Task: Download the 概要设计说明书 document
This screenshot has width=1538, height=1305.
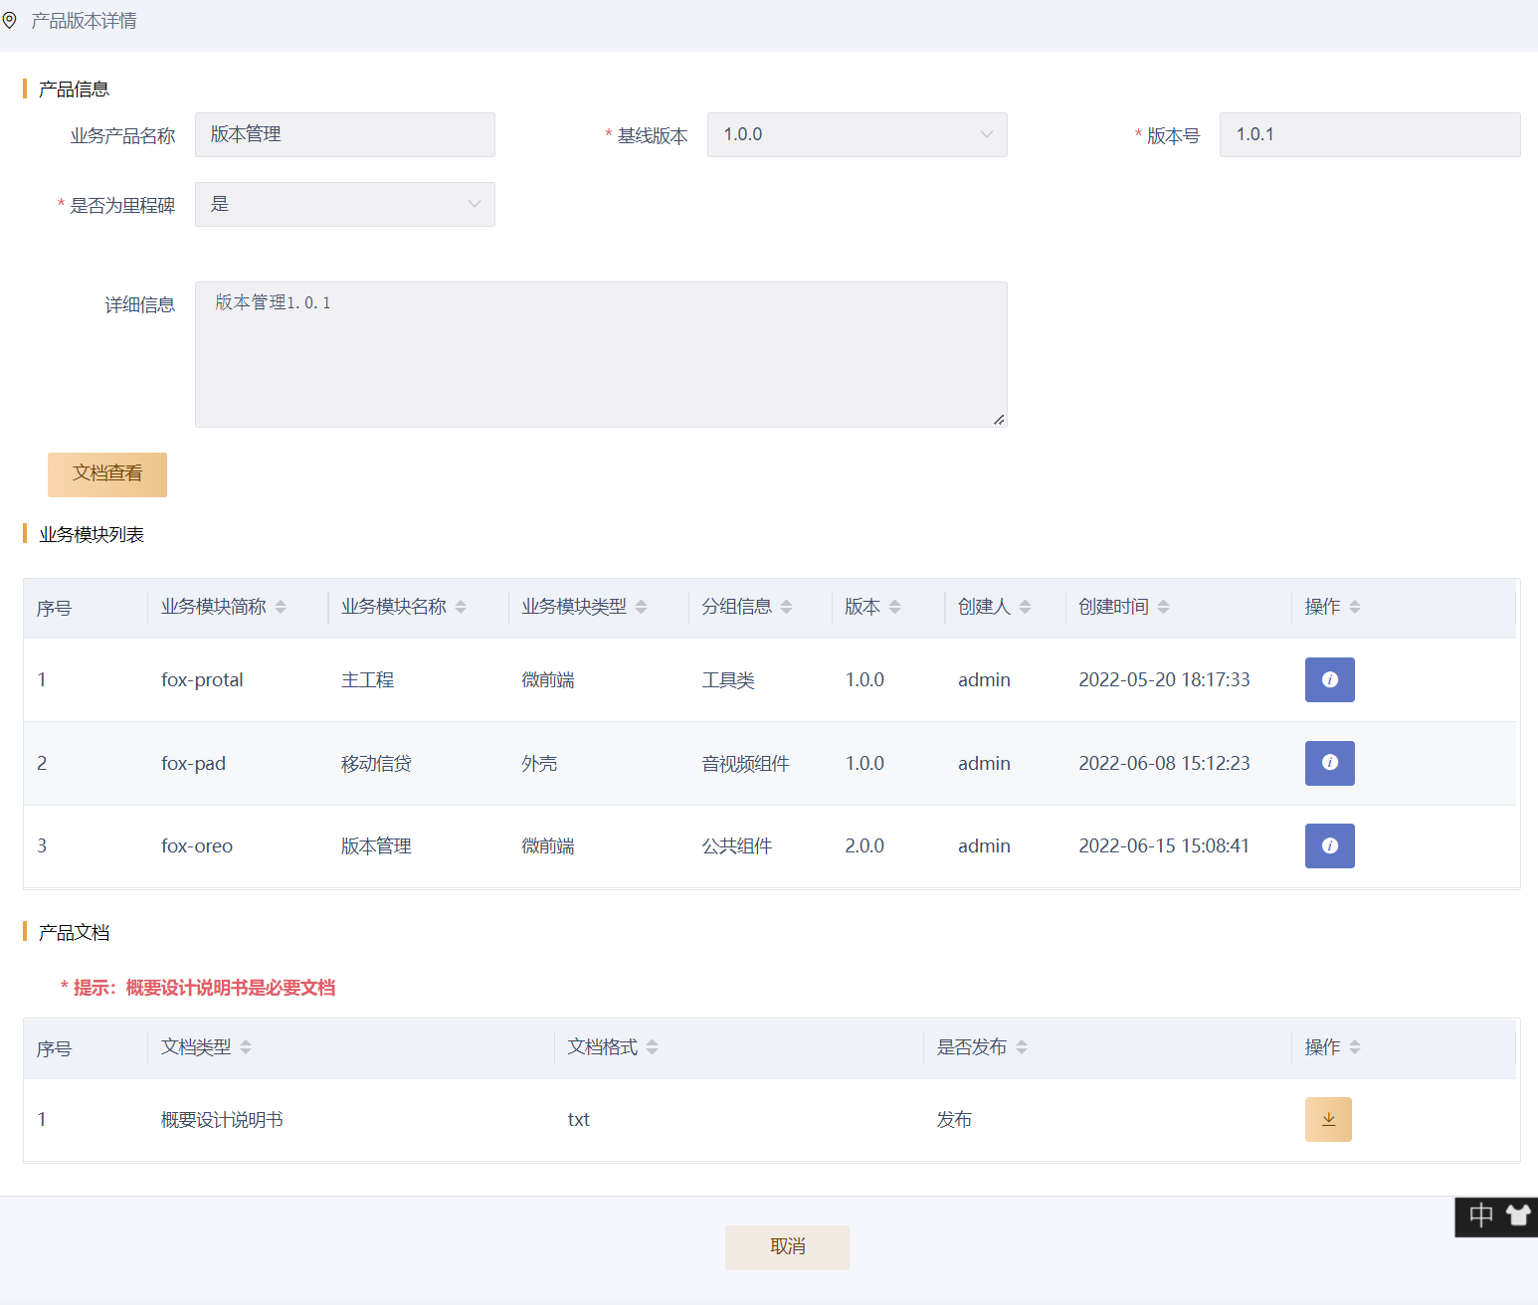Action: click(1328, 1119)
